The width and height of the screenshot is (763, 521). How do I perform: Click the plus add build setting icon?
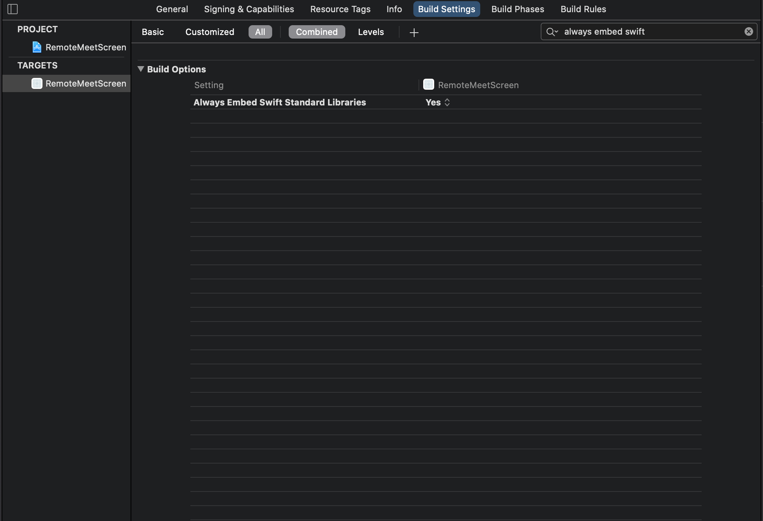tap(414, 32)
